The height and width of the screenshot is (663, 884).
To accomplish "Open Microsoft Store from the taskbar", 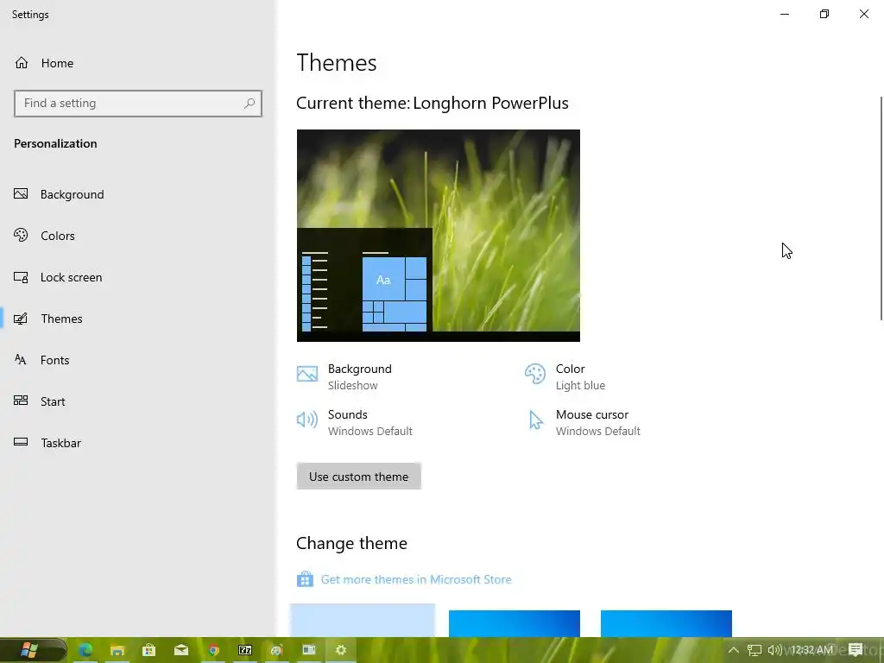I will 148,650.
